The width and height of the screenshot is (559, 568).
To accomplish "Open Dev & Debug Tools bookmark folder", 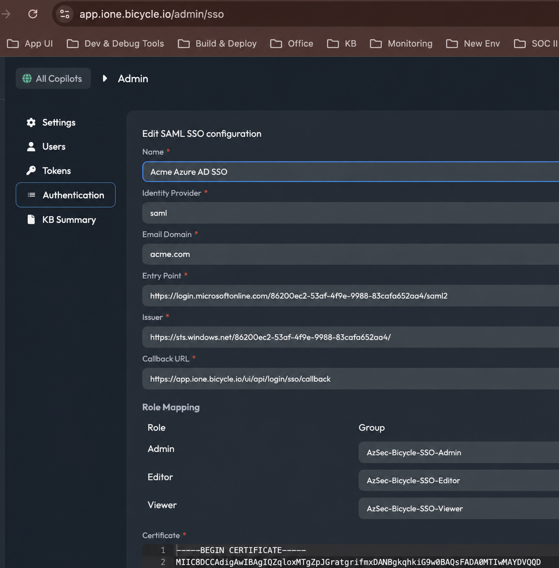I will click(x=115, y=44).
